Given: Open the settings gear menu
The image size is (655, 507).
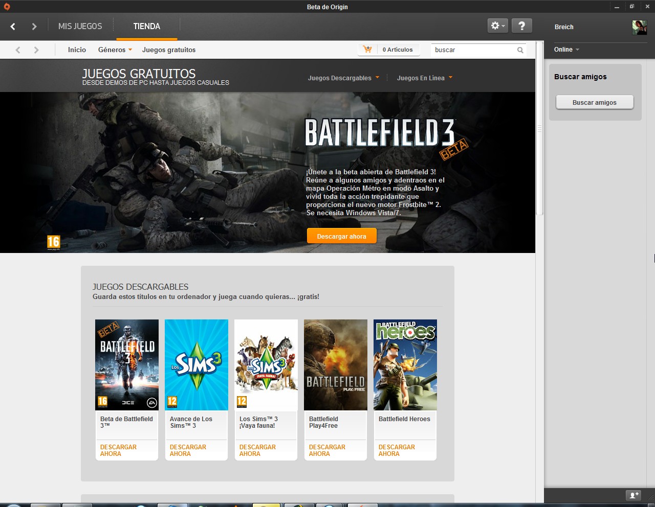Looking at the screenshot, I should pyautogui.click(x=498, y=26).
